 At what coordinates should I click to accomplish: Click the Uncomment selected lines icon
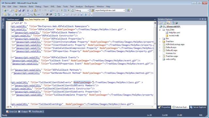coord(59,14)
